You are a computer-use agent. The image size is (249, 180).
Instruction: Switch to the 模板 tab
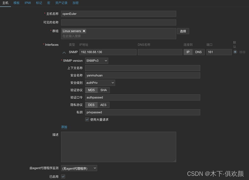click(x=17, y=3)
